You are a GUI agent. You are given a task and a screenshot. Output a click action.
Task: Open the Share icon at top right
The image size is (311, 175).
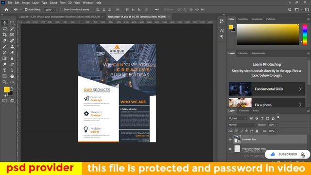307,10
